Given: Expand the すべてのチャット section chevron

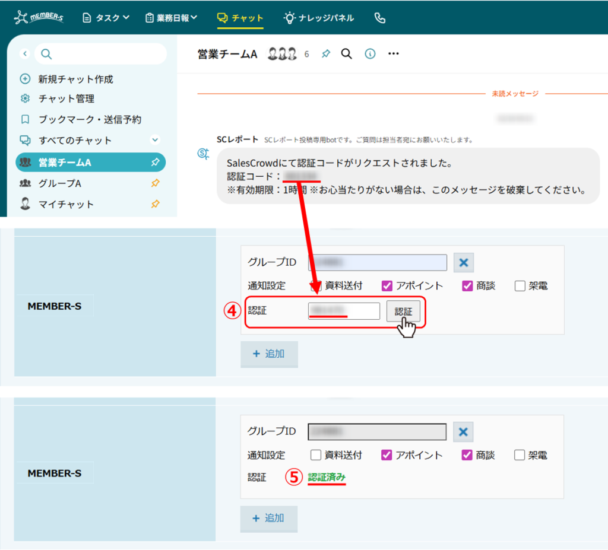Looking at the screenshot, I should [155, 140].
